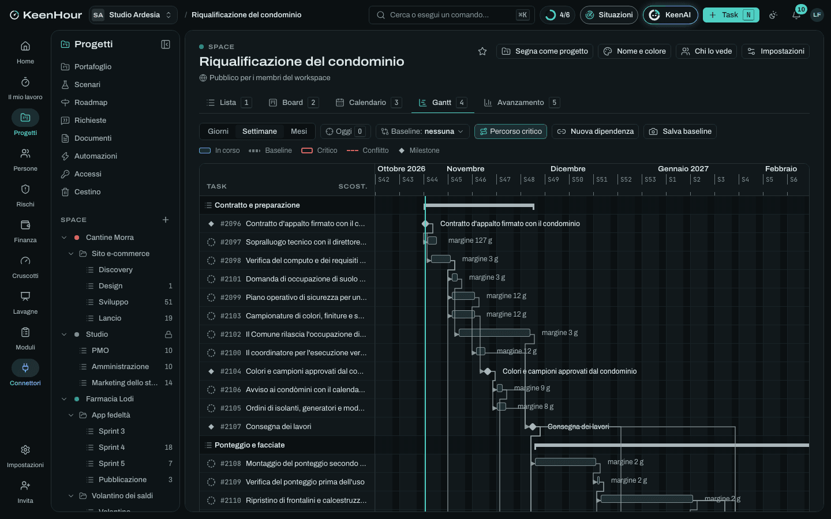Open the Lavagne whiteboards
831x519 pixels.
25,303
